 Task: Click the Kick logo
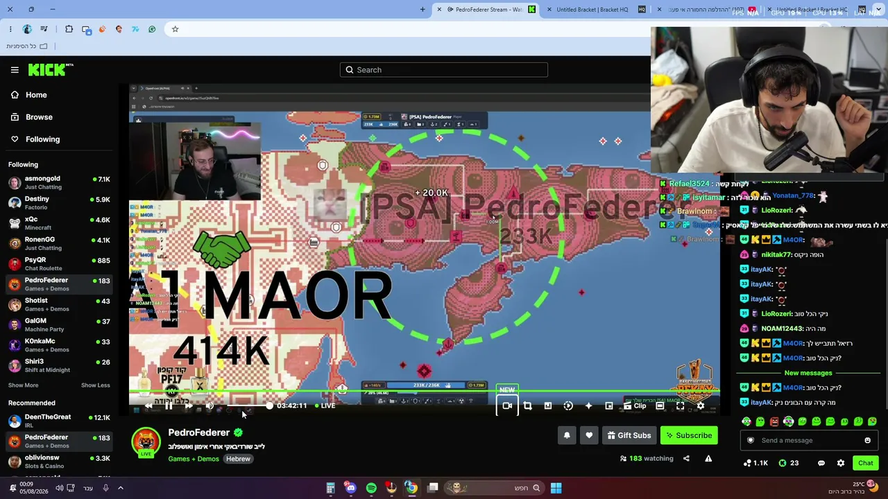click(x=51, y=69)
